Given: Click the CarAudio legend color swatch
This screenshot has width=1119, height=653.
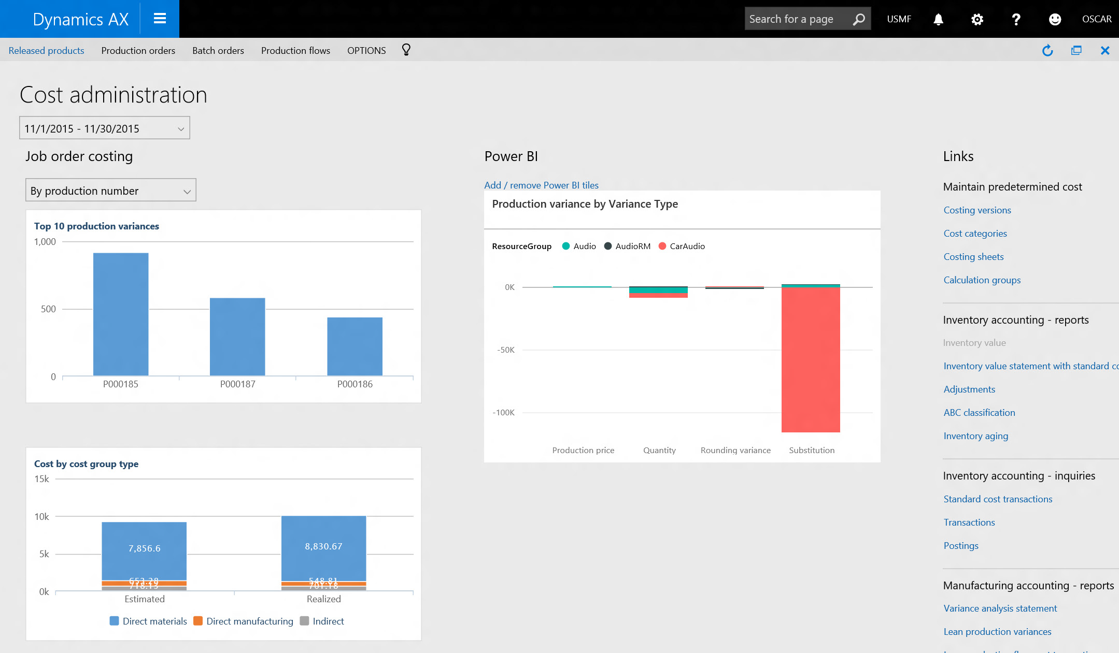Looking at the screenshot, I should tap(662, 246).
